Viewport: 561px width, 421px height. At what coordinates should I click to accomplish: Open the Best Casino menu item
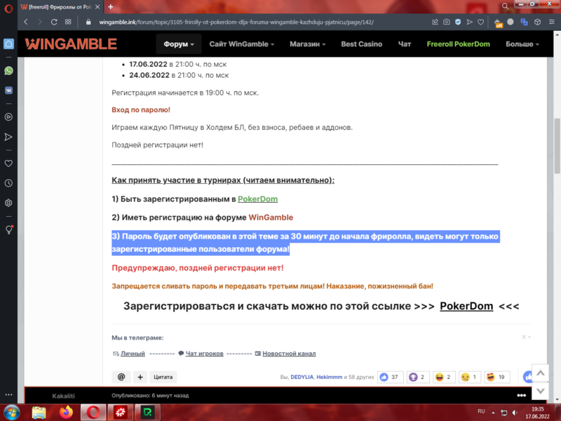tap(361, 44)
